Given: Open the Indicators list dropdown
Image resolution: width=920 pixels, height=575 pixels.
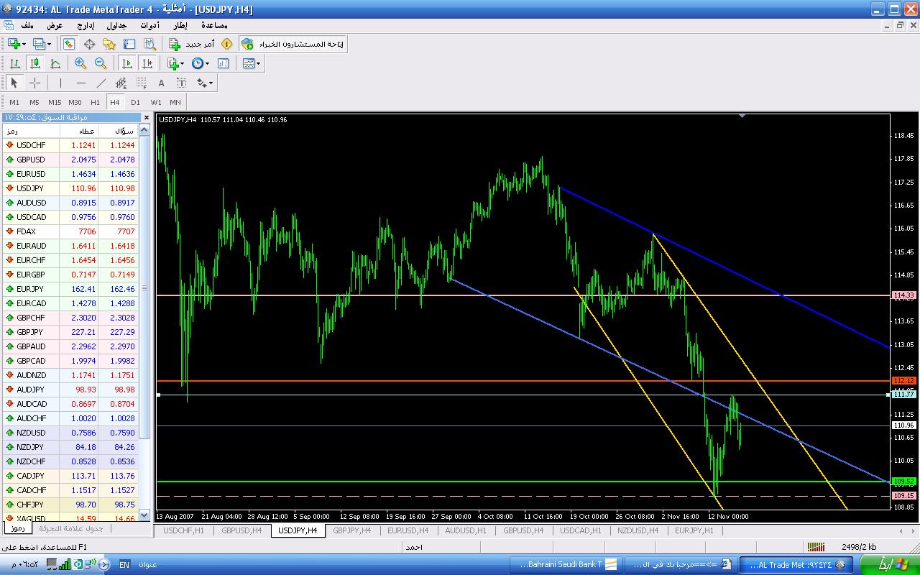Looking at the screenshot, I should click(x=183, y=63).
